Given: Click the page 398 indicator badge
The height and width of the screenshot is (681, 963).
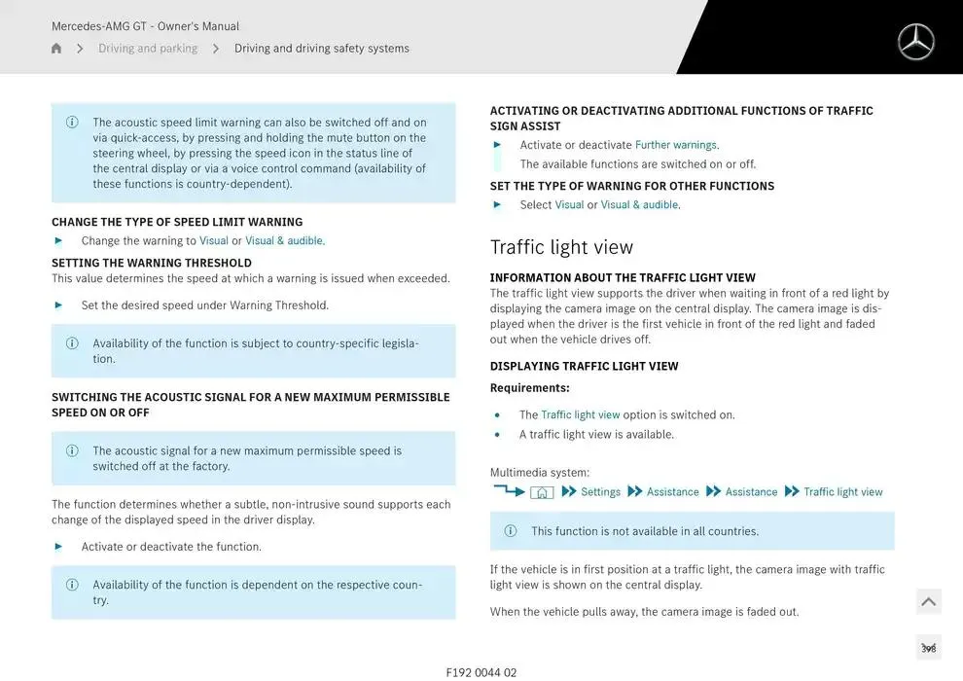Looking at the screenshot, I should pos(928,648).
